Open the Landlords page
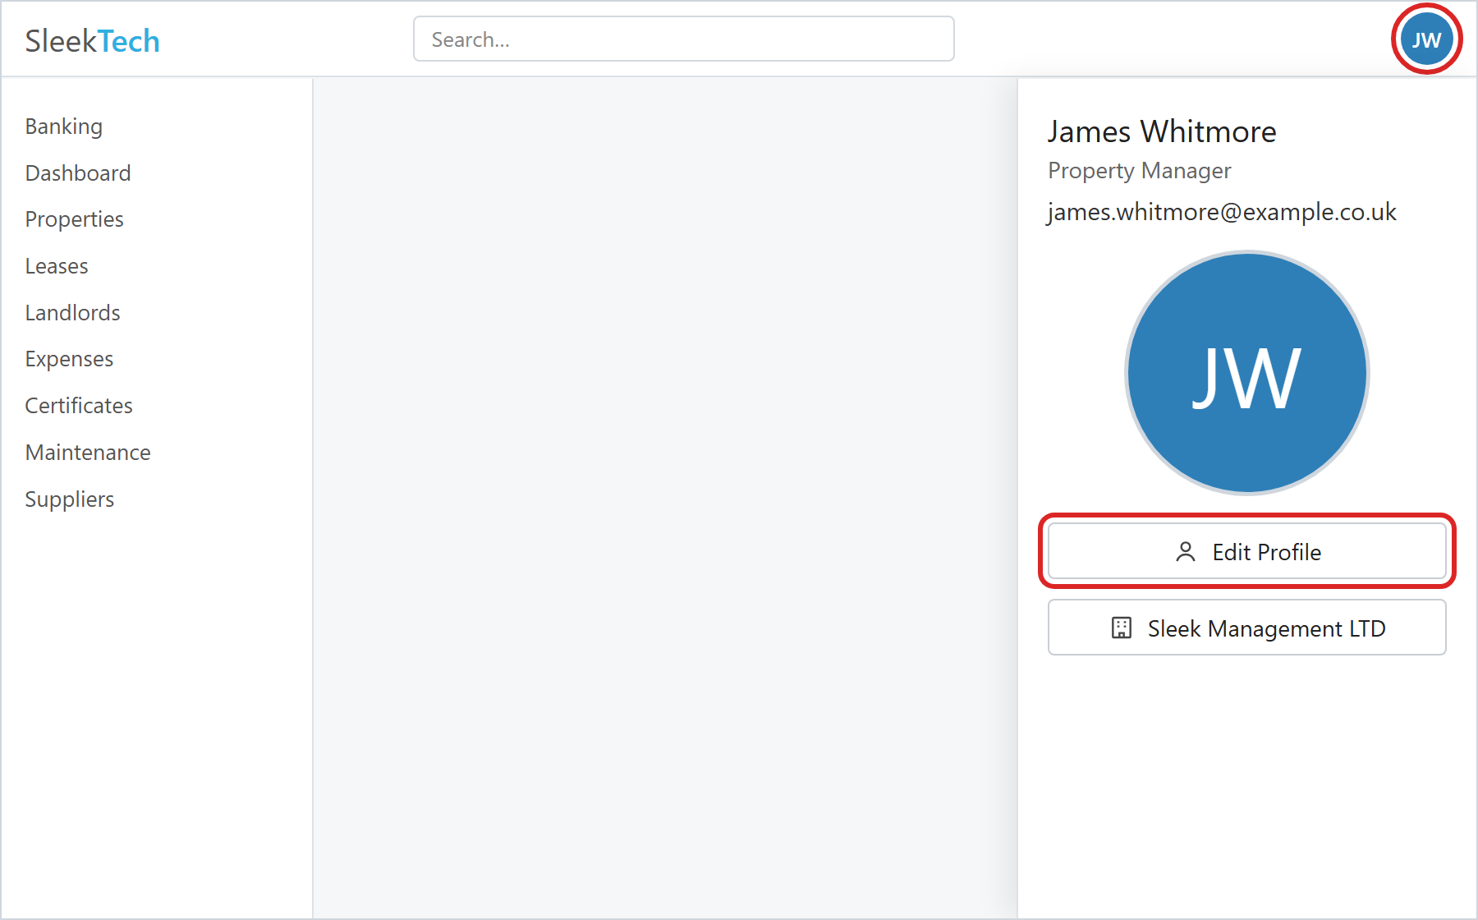Viewport: 1478px width, 920px height. (x=72, y=313)
